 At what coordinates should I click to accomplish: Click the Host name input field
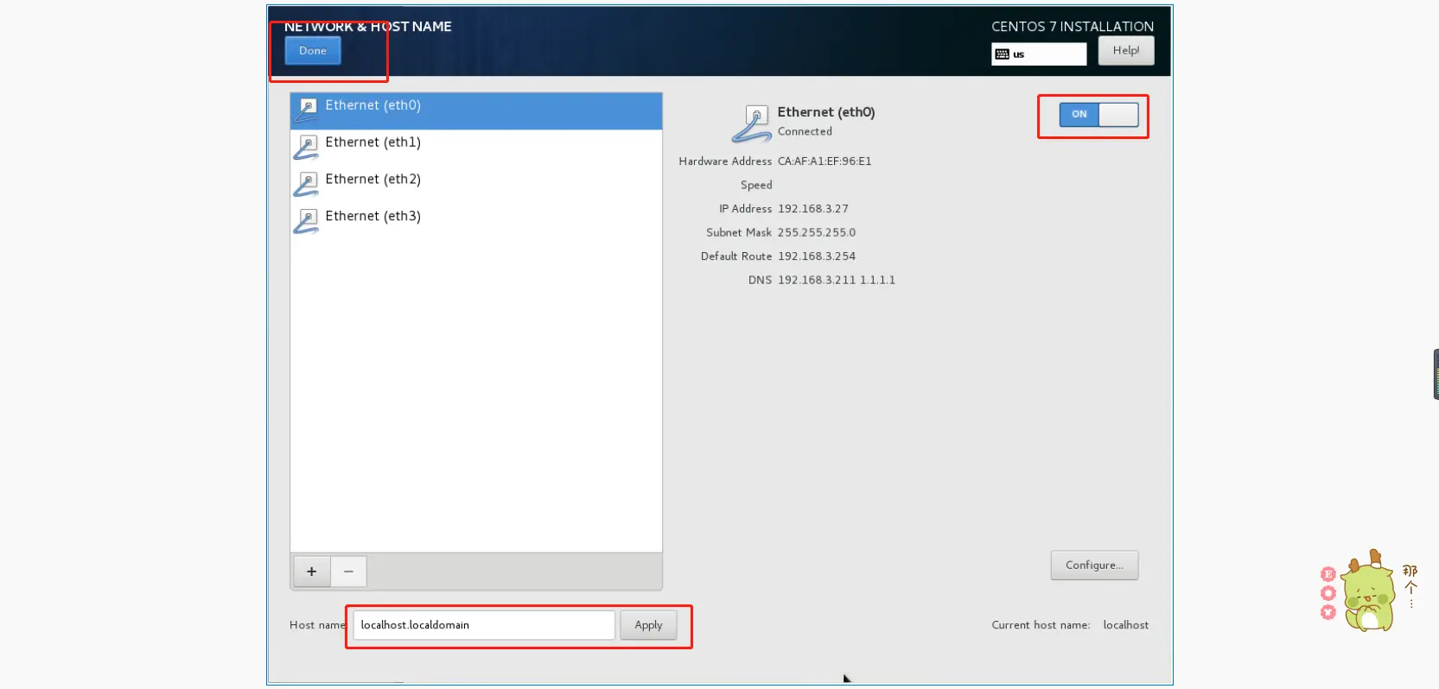coord(484,625)
